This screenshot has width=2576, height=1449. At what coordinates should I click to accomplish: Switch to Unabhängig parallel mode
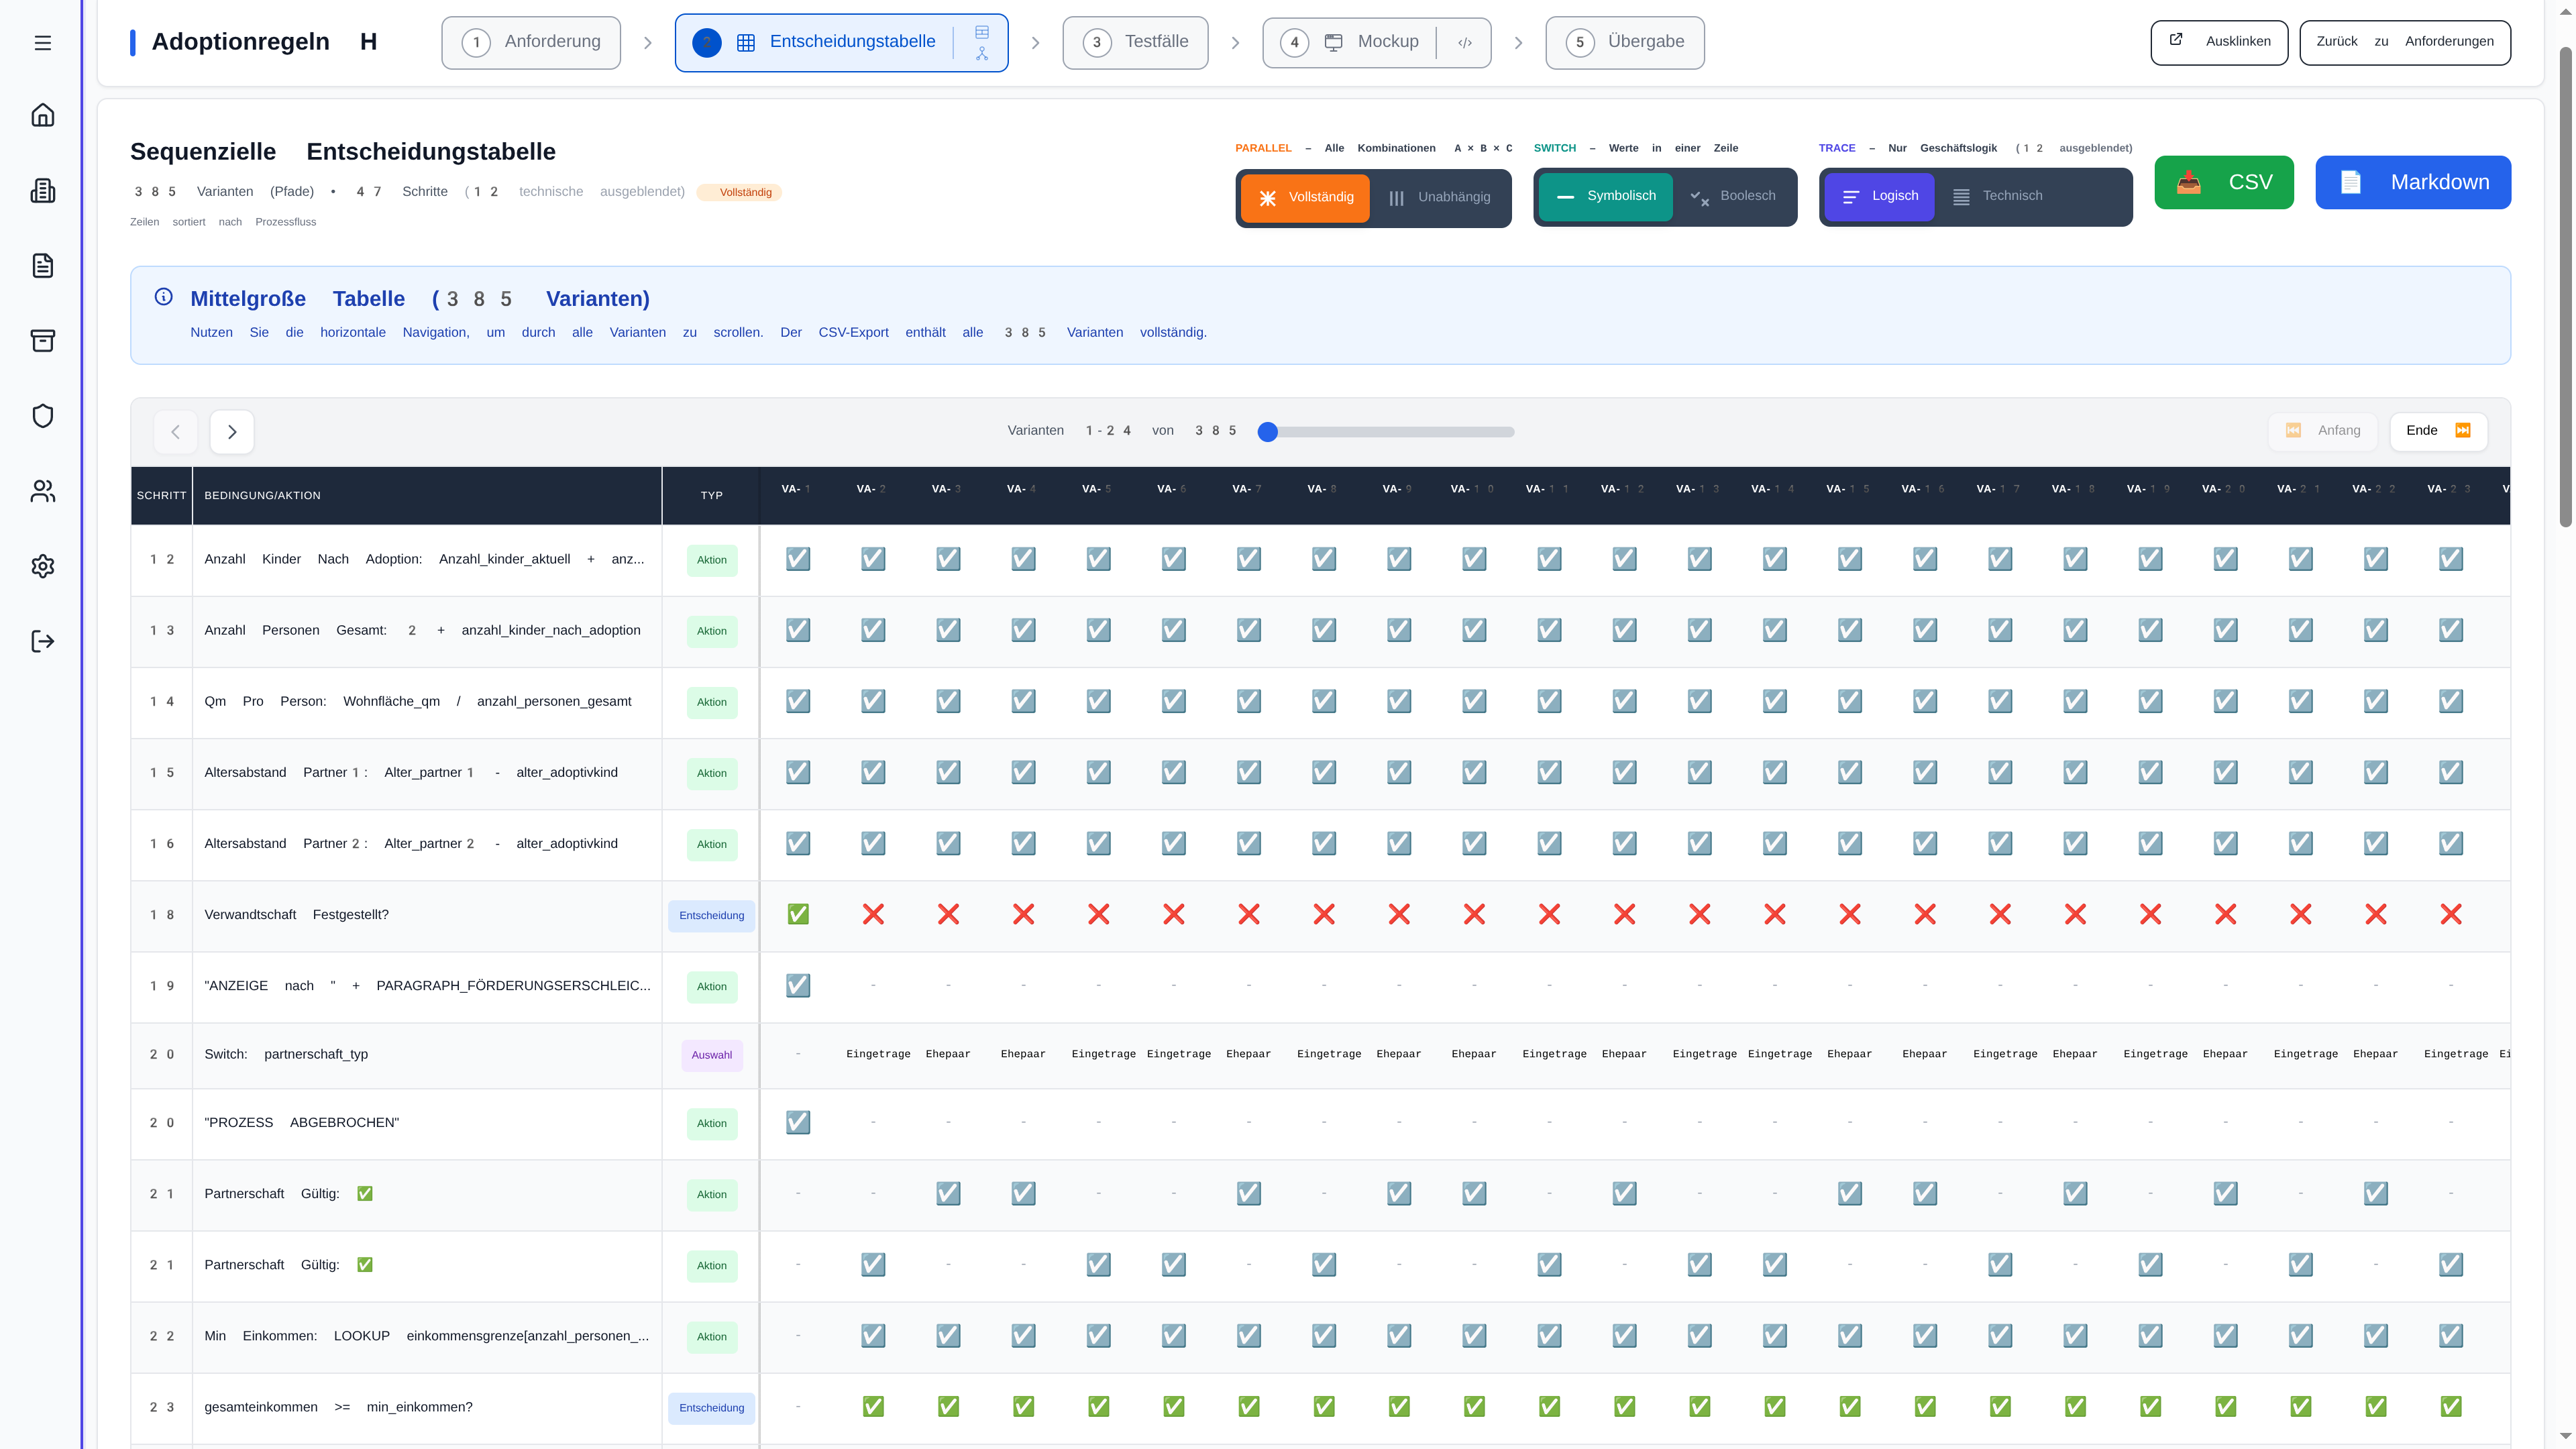point(1440,197)
